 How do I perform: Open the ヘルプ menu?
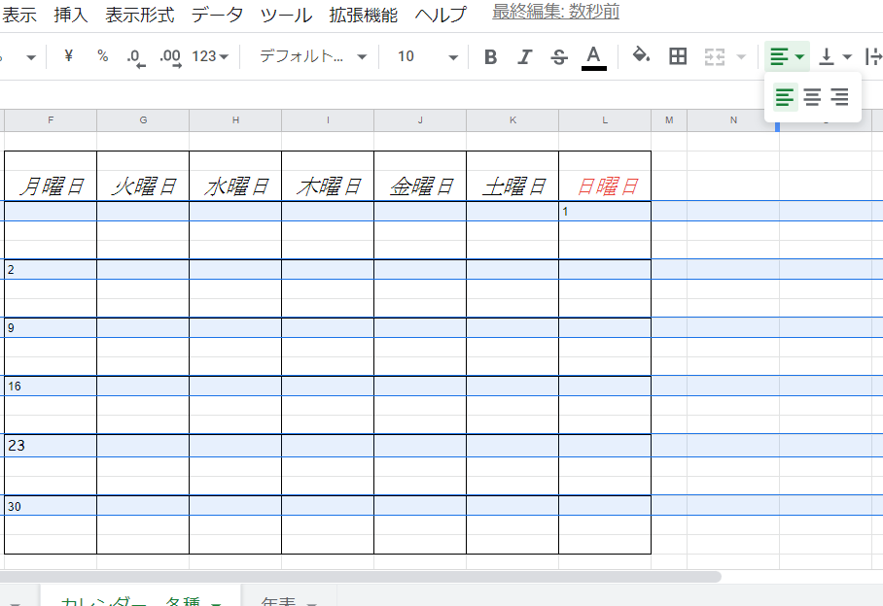click(x=441, y=15)
